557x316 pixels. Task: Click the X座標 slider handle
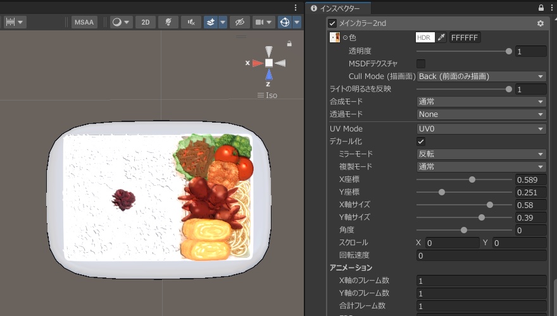pos(472,179)
